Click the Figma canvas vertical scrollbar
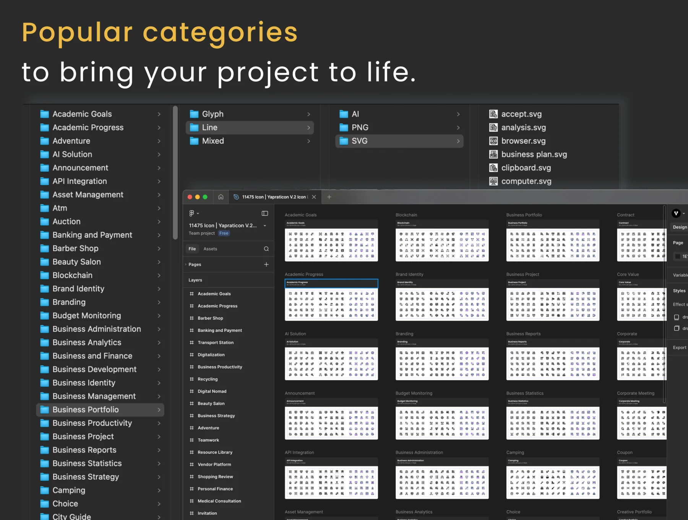 (x=664, y=304)
